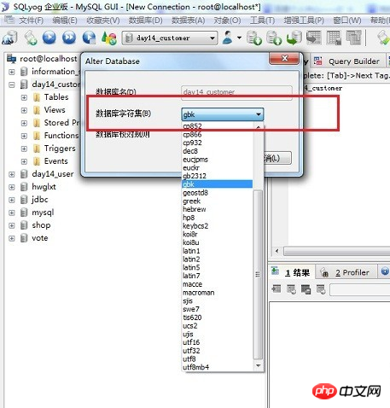Select the mysql database in tree
Viewport: 390px width, 408px height.
tap(43, 213)
